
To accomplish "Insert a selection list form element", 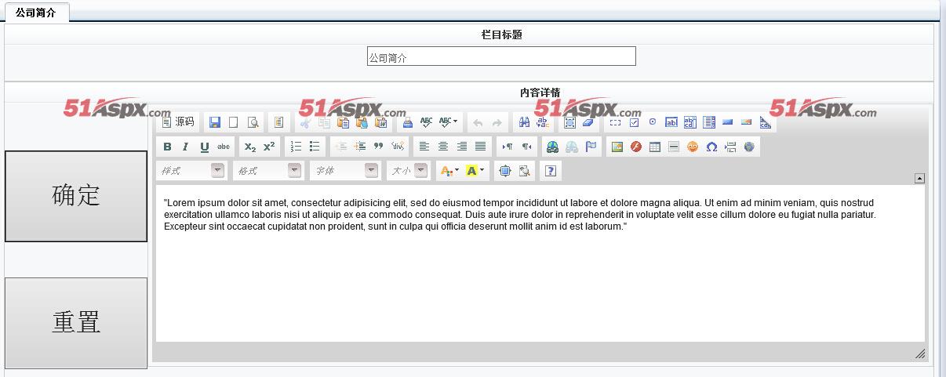I will (709, 122).
